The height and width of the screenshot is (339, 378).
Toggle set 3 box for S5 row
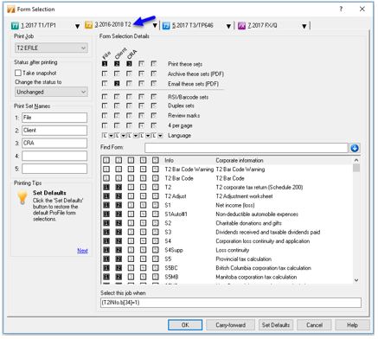coord(131,259)
